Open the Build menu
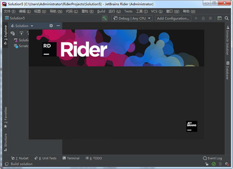233x169 pixels. (101, 11)
